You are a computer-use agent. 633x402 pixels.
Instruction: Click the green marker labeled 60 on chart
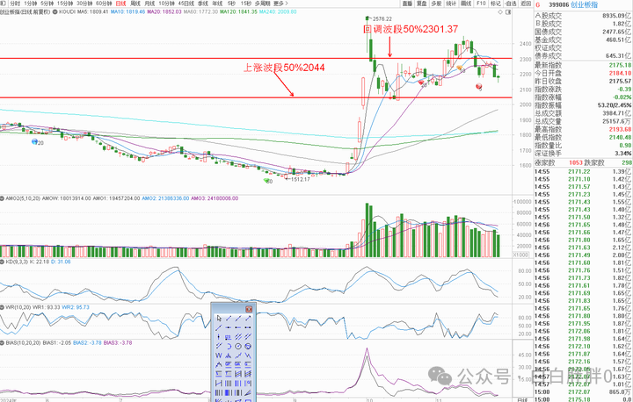pyautogui.click(x=266, y=180)
